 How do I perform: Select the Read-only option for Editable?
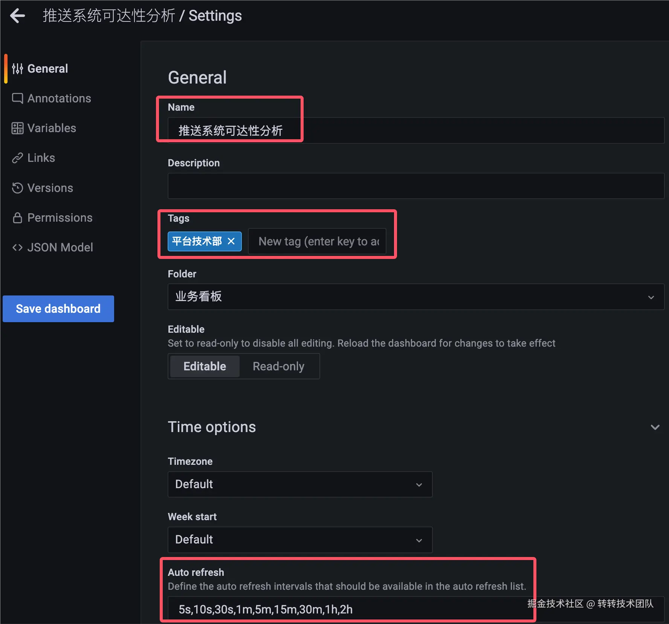coord(279,366)
